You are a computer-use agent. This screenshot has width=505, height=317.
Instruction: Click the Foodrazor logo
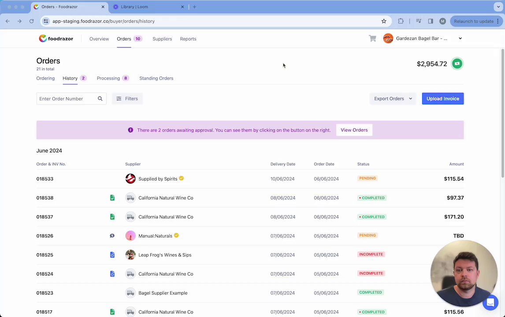[x=56, y=39]
